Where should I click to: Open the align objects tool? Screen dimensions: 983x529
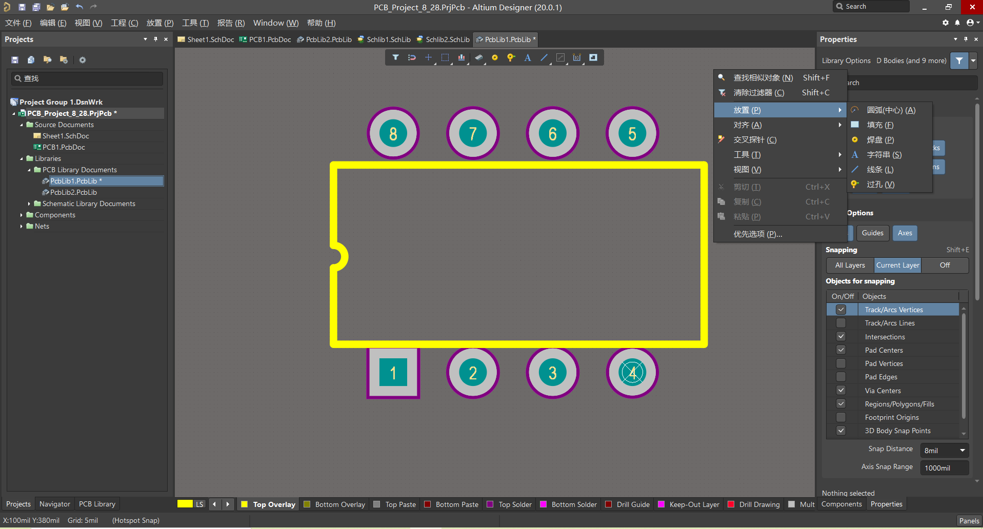tap(462, 57)
